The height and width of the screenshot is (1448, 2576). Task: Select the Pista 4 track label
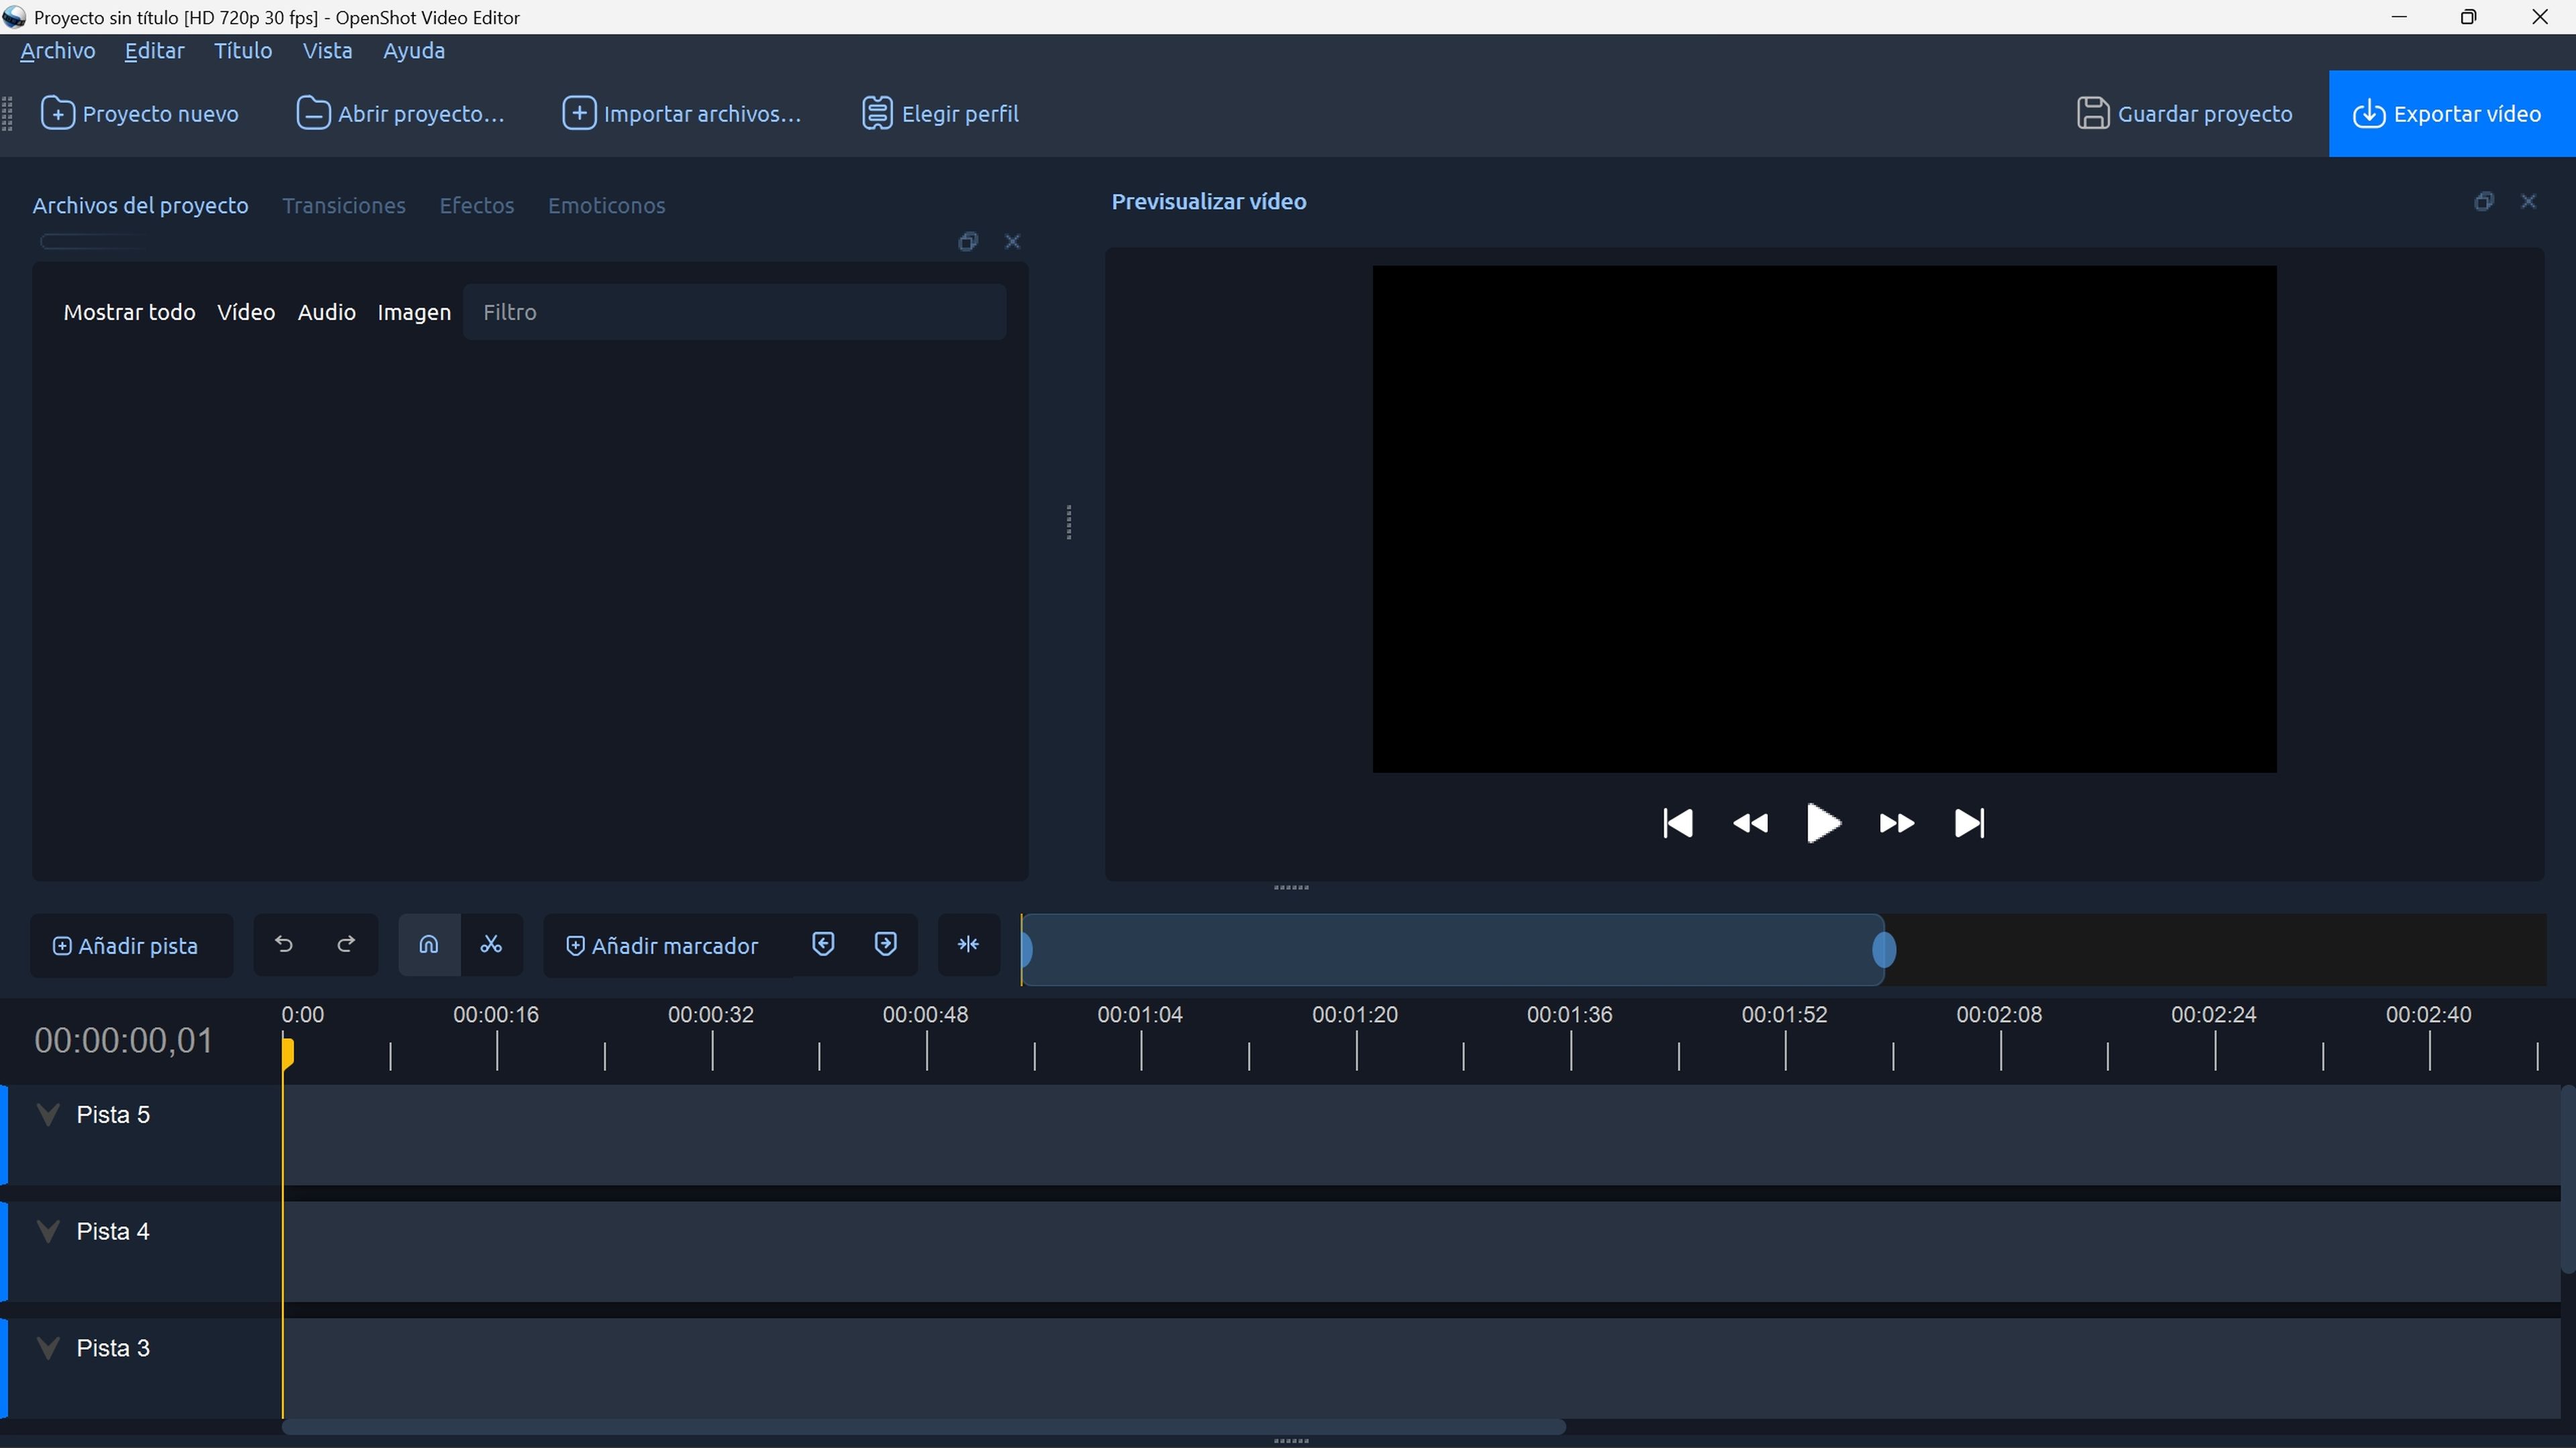113,1233
